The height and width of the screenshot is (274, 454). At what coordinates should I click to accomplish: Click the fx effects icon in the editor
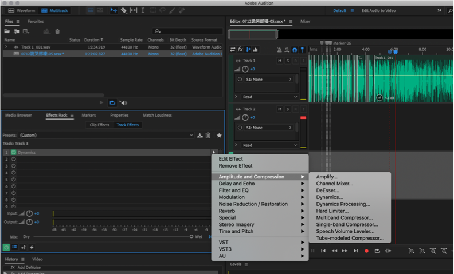click(x=240, y=50)
